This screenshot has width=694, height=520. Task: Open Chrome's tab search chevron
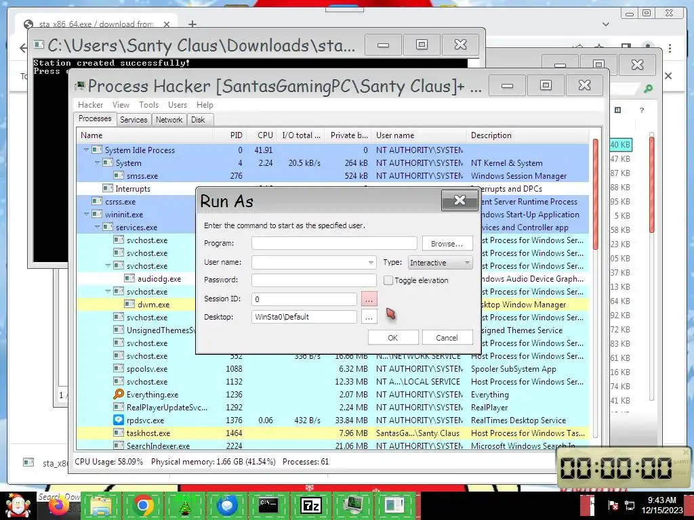tap(606, 24)
